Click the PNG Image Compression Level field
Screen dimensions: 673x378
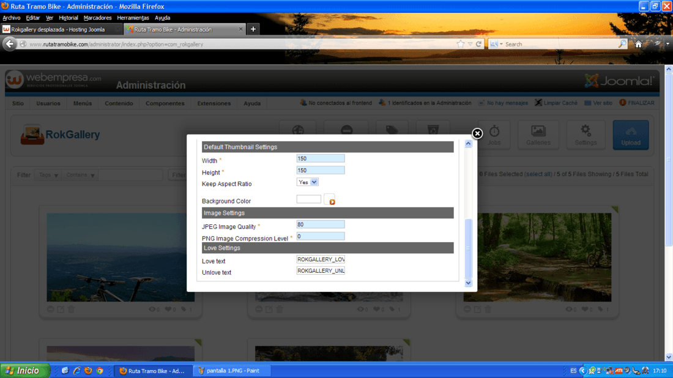(321, 236)
